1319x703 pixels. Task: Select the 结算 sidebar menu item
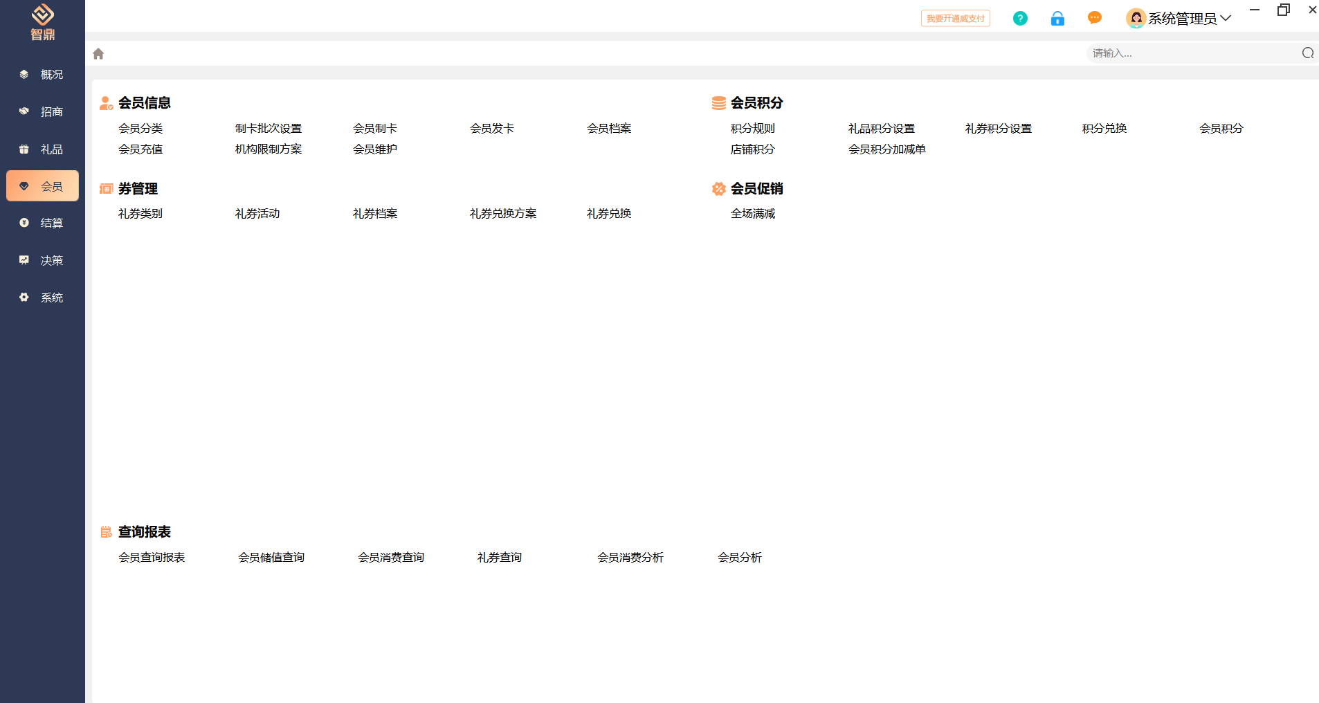pyautogui.click(x=43, y=223)
